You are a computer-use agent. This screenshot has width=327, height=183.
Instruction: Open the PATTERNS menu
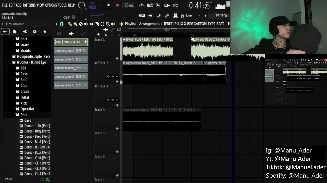click(29, 5)
